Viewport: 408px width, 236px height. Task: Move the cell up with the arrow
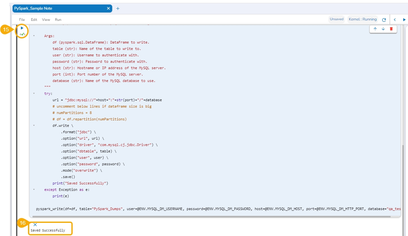tap(375, 29)
